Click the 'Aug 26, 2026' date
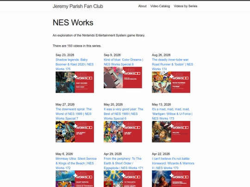Screen dimensions: 250x187 (x=161, y=55)
